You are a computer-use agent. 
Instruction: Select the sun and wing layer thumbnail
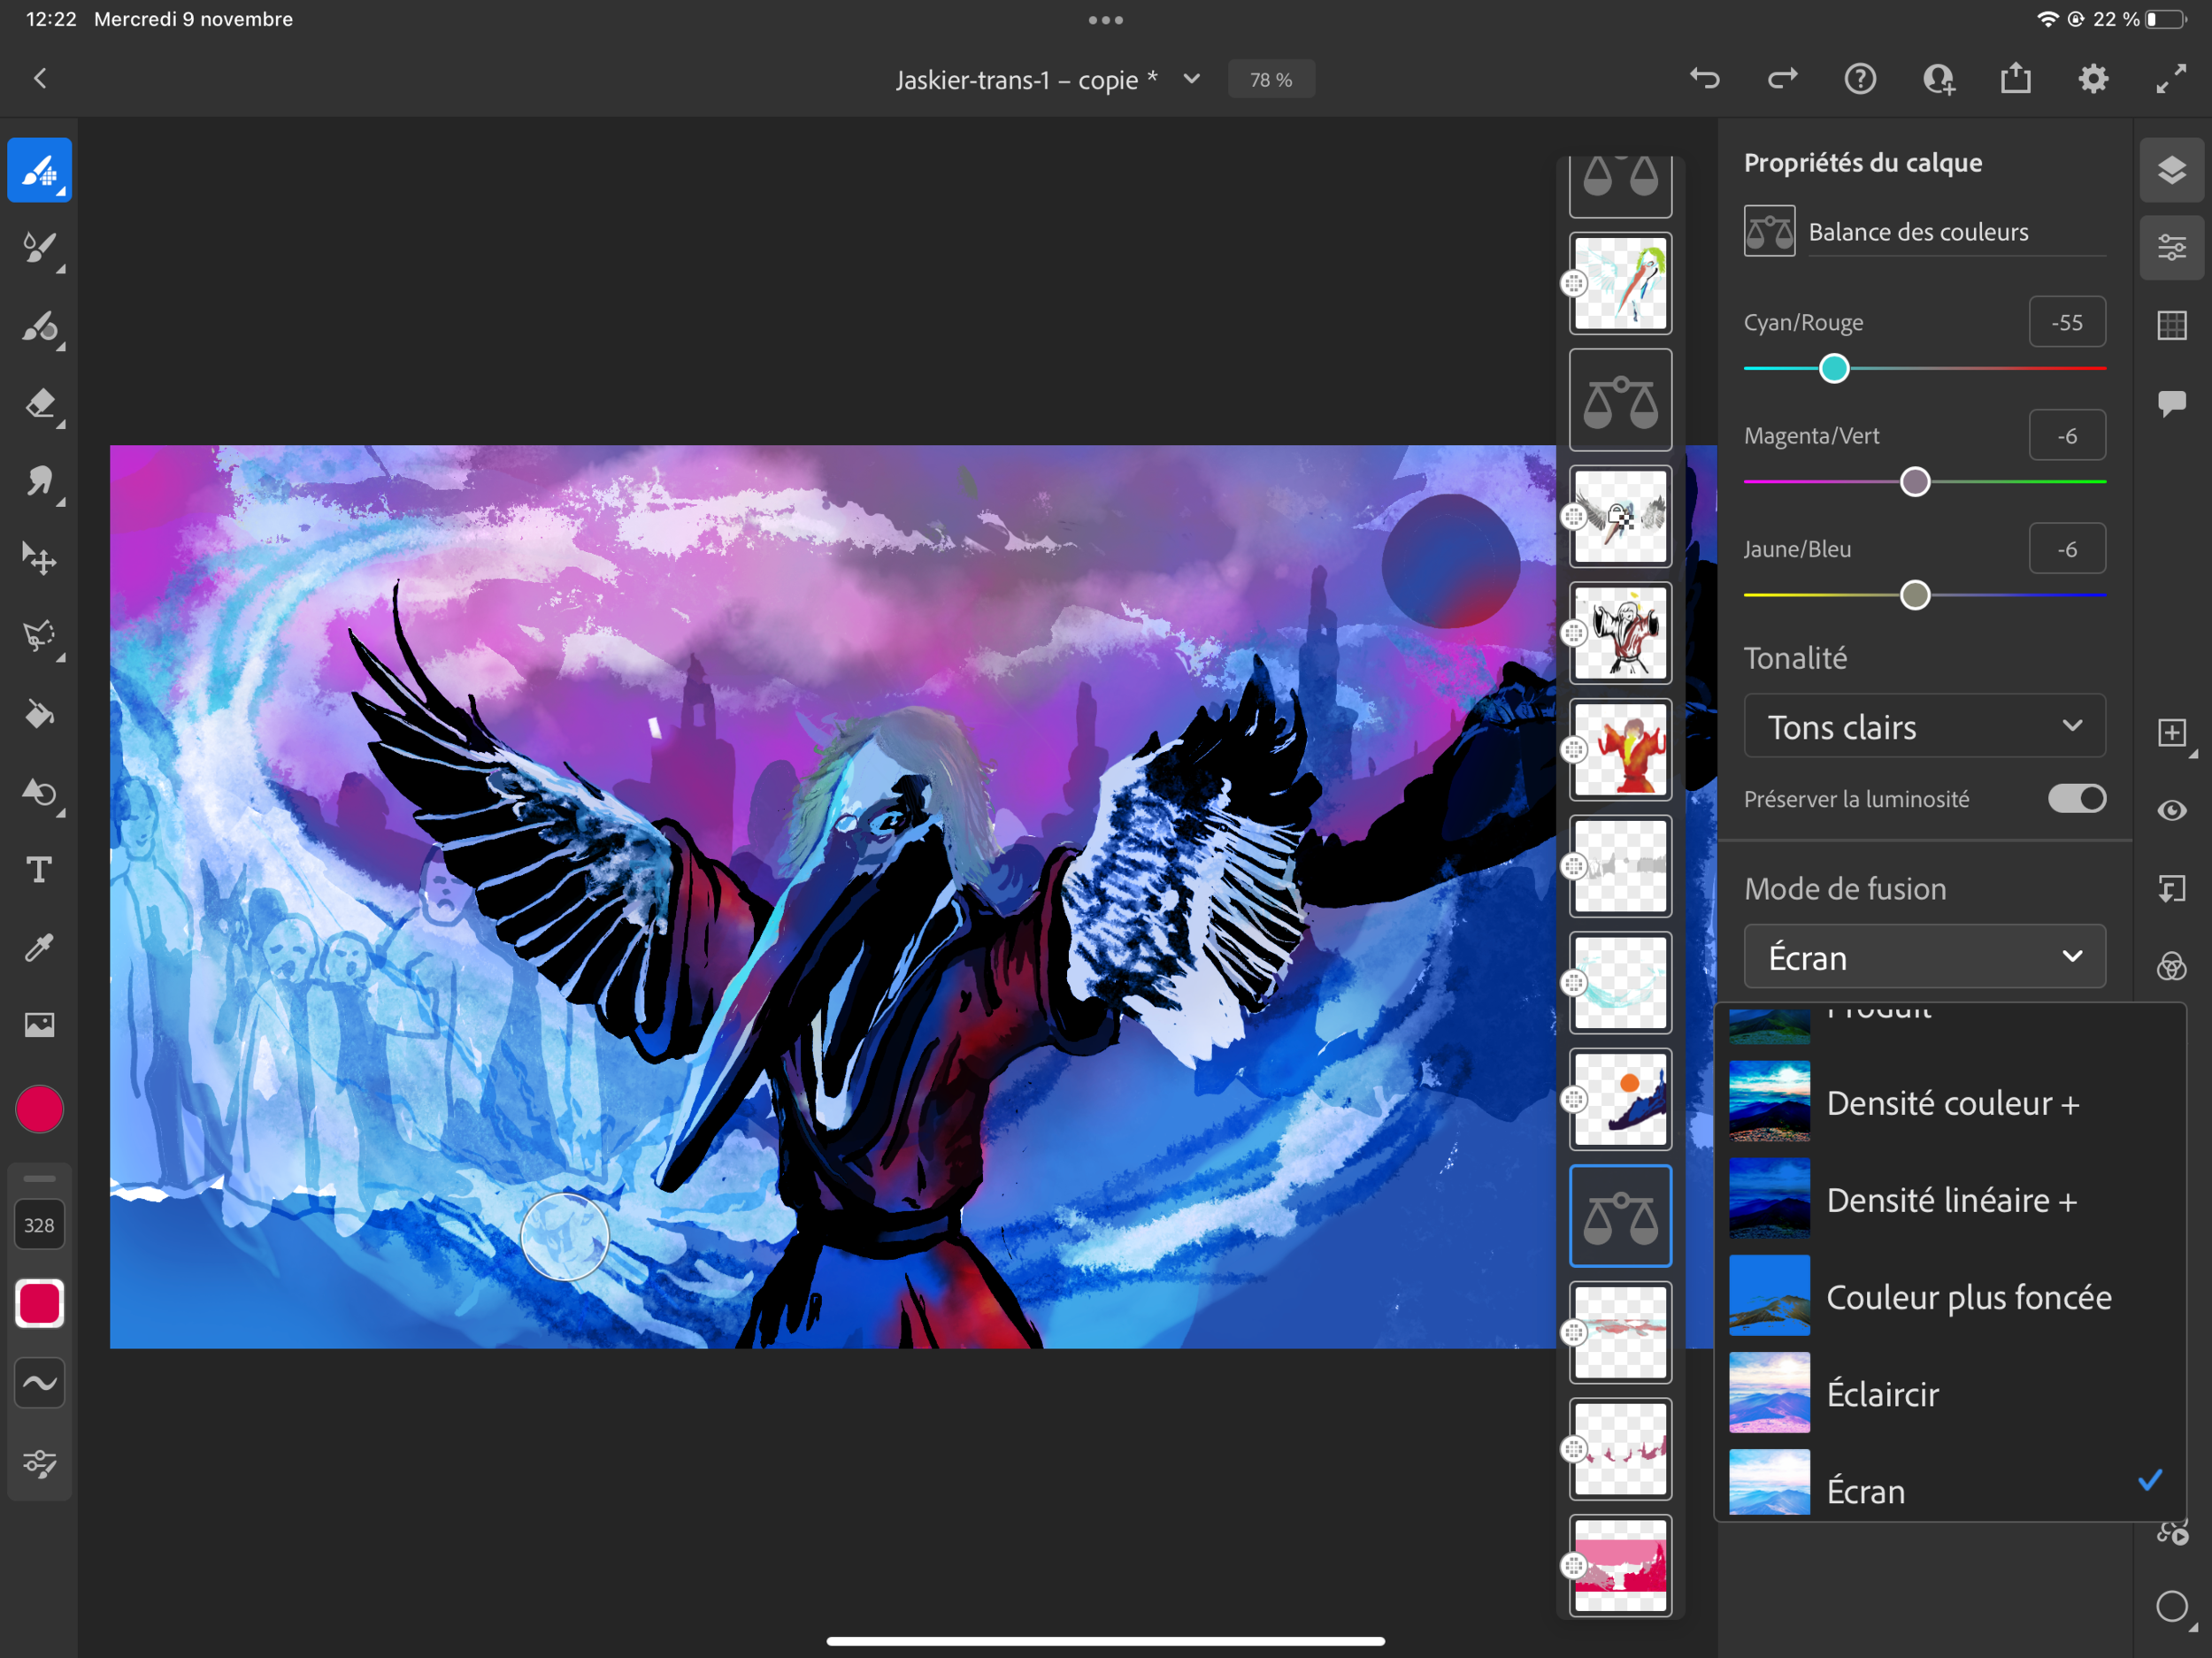pyautogui.click(x=1620, y=1100)
